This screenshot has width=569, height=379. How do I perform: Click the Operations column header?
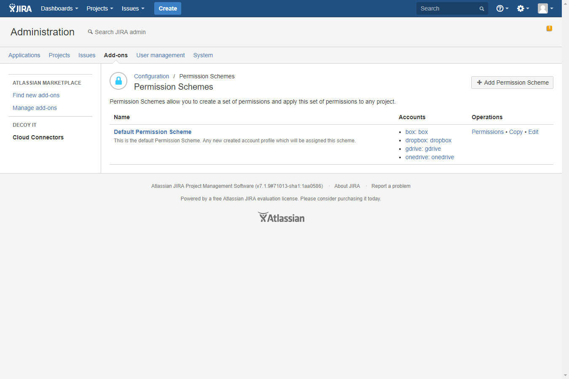[487, 117]
